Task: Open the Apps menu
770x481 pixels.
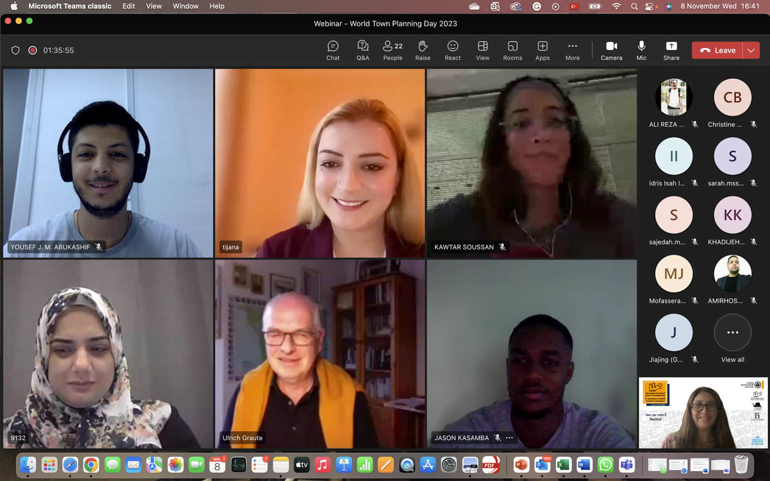Action: pos(542,50)
